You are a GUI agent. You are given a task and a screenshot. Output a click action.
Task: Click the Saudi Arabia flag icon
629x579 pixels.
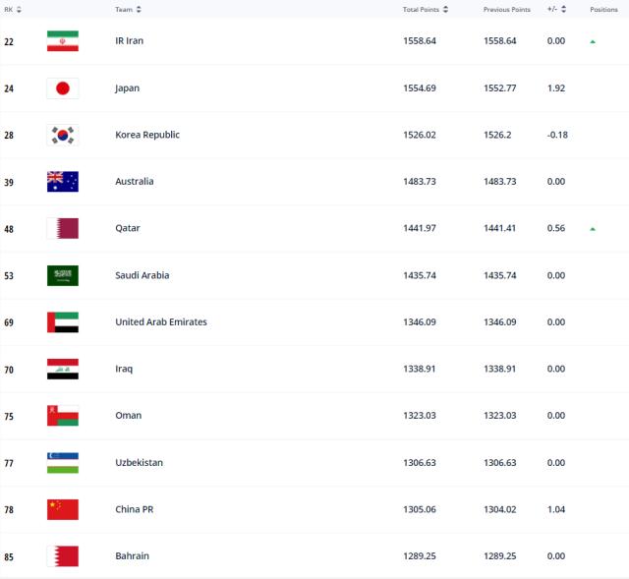(x=62, y=275)
